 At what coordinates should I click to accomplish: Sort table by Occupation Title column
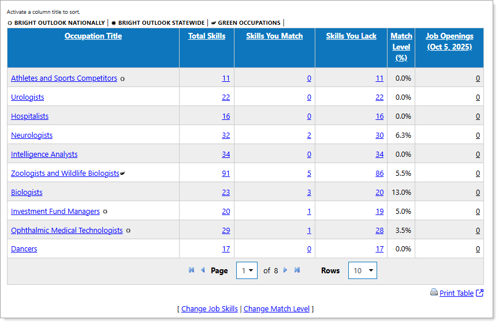point(93,36)
